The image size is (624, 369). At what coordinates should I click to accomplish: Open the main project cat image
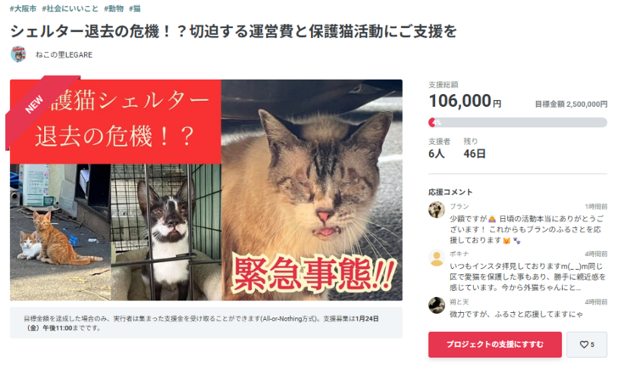(206, 190)
